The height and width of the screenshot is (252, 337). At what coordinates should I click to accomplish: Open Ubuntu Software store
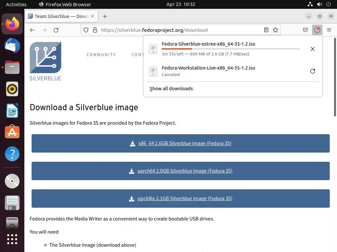[x=12, y=132]
